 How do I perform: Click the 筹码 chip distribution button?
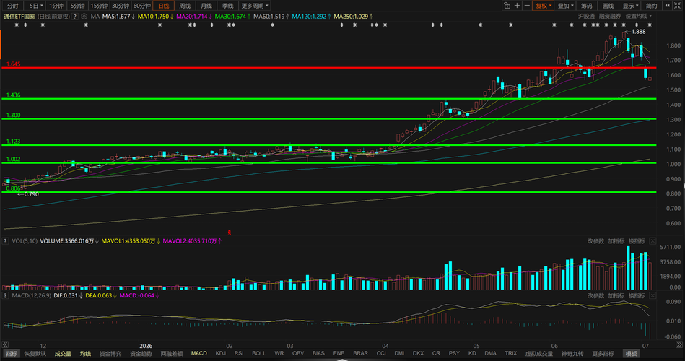[x=587, y=6]
